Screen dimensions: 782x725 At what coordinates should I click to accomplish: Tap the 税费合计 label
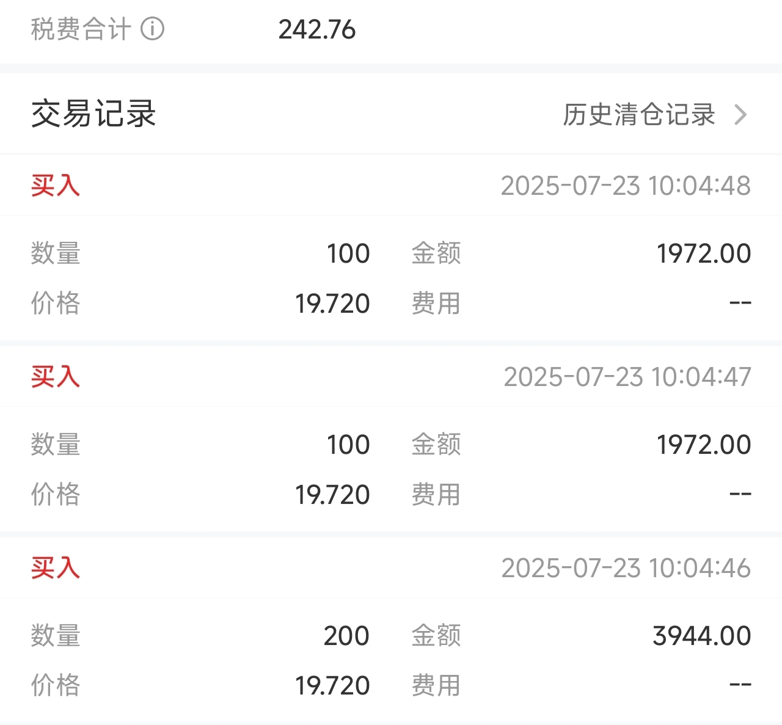point(81,29)
